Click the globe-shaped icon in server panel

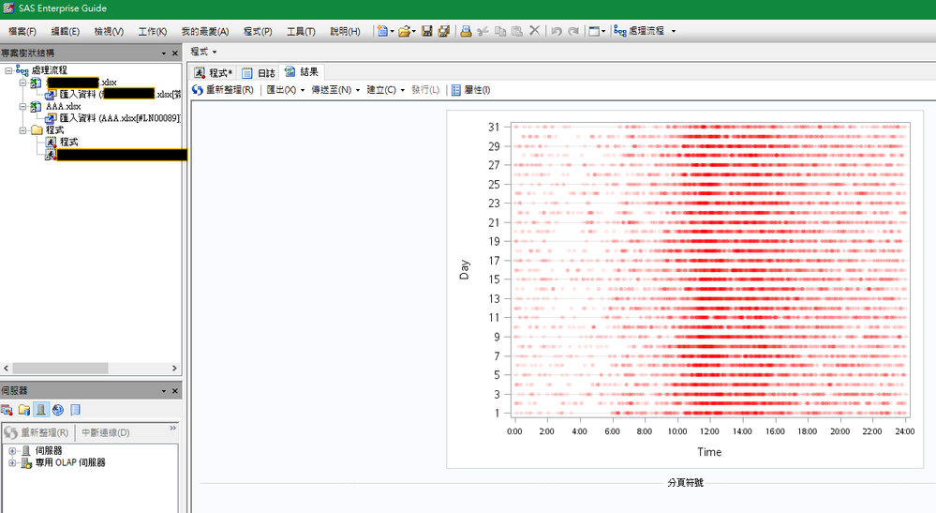58,410
